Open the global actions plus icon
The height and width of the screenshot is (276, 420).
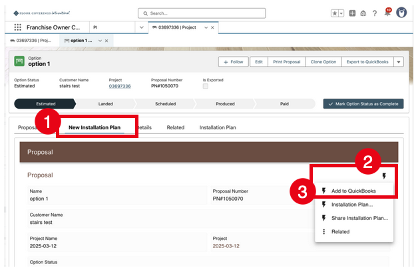pyautogui.click(x=352, y=13)
